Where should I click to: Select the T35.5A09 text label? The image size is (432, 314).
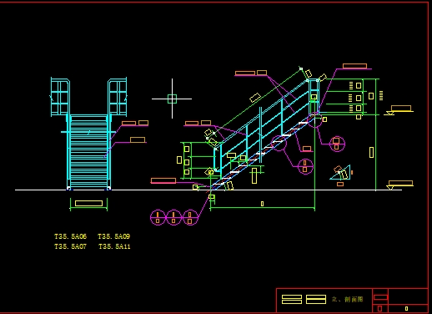pyautogui.click(x=114, y=236)
